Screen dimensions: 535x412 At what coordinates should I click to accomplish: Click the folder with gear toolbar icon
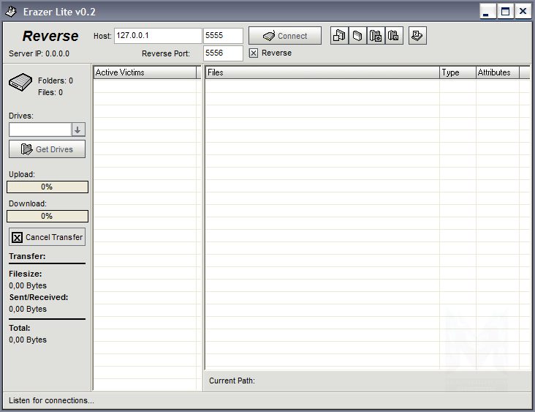376,36
